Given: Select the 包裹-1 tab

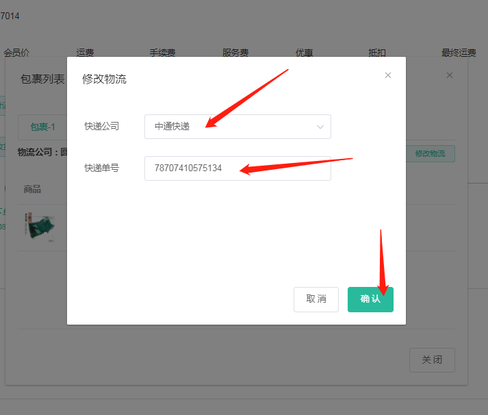Looking at the screenshot, I should coord(42,127).
